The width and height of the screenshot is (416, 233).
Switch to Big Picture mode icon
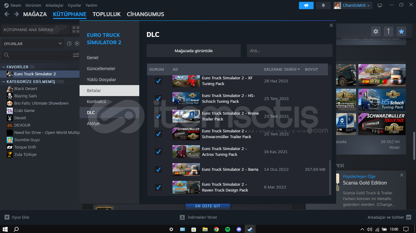[379, 5]
